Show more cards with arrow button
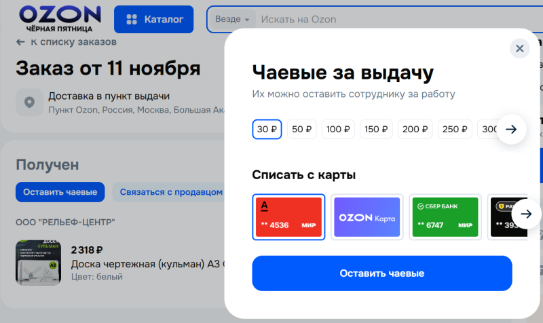The image size is (543, 323). (526, 214)
